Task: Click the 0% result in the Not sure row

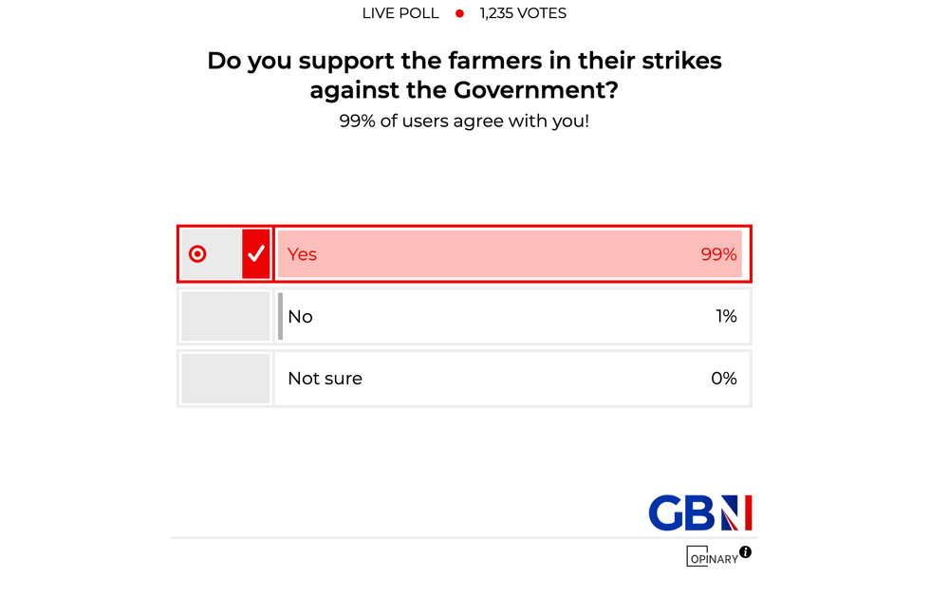Action: [723, 378]
